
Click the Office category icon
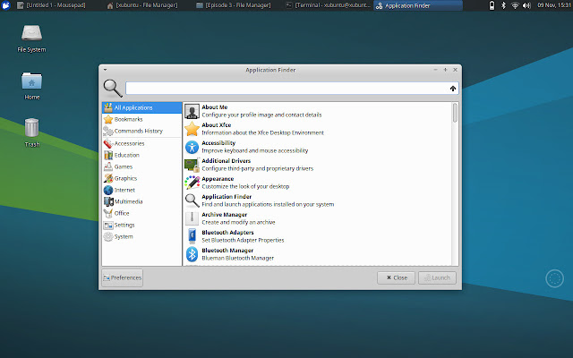click(x=108, y=213)
